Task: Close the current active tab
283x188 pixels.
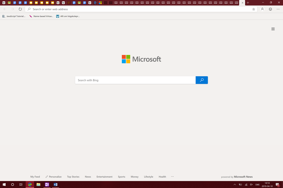Action: pos(242,3)
